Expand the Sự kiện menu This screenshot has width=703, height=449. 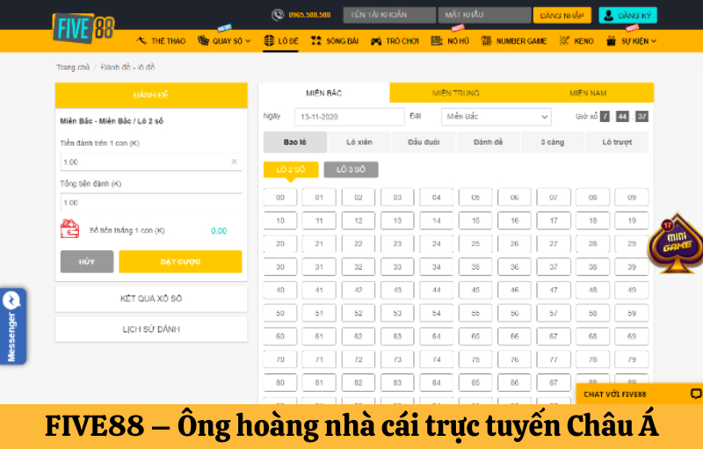tap(632, 41)
